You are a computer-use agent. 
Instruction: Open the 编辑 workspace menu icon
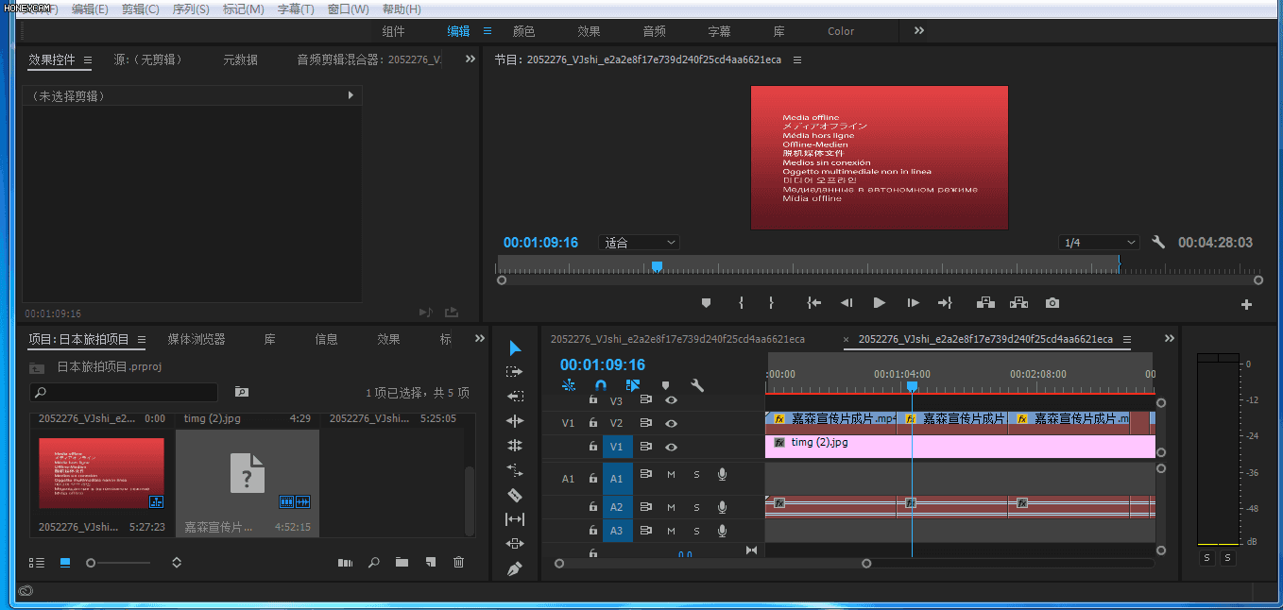487,31
